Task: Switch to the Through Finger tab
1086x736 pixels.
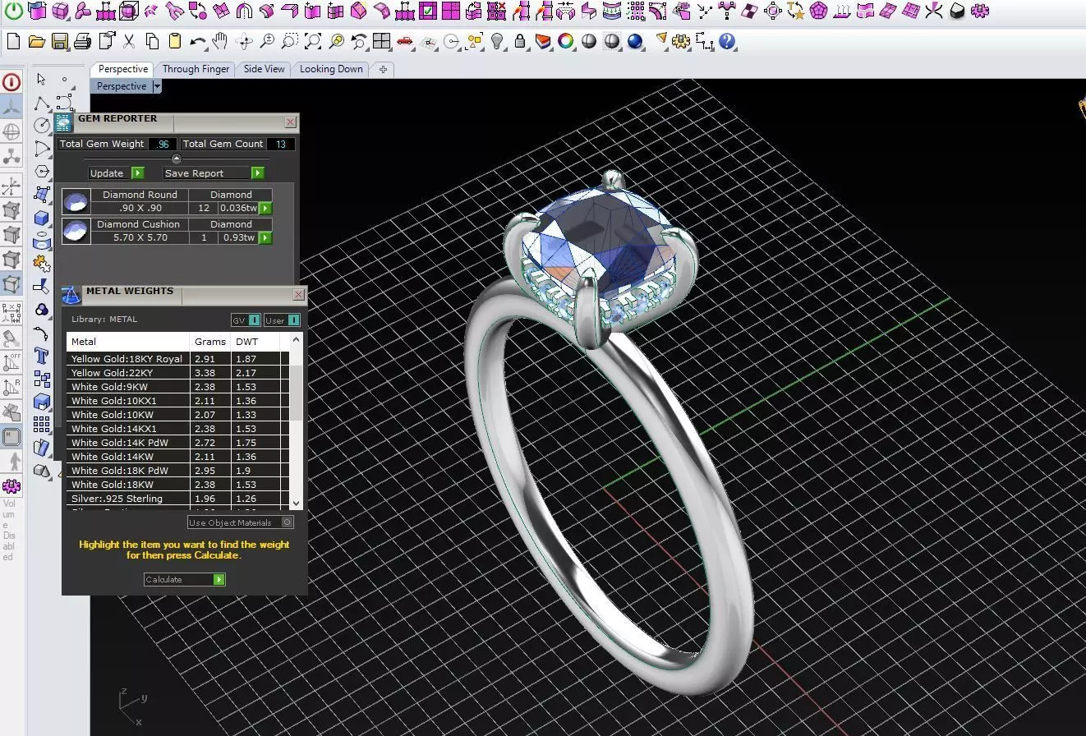Action: [x=196, y=69]
